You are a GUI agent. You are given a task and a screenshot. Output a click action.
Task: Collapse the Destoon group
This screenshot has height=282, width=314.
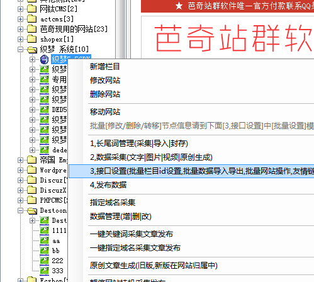[x=20, y=210]
